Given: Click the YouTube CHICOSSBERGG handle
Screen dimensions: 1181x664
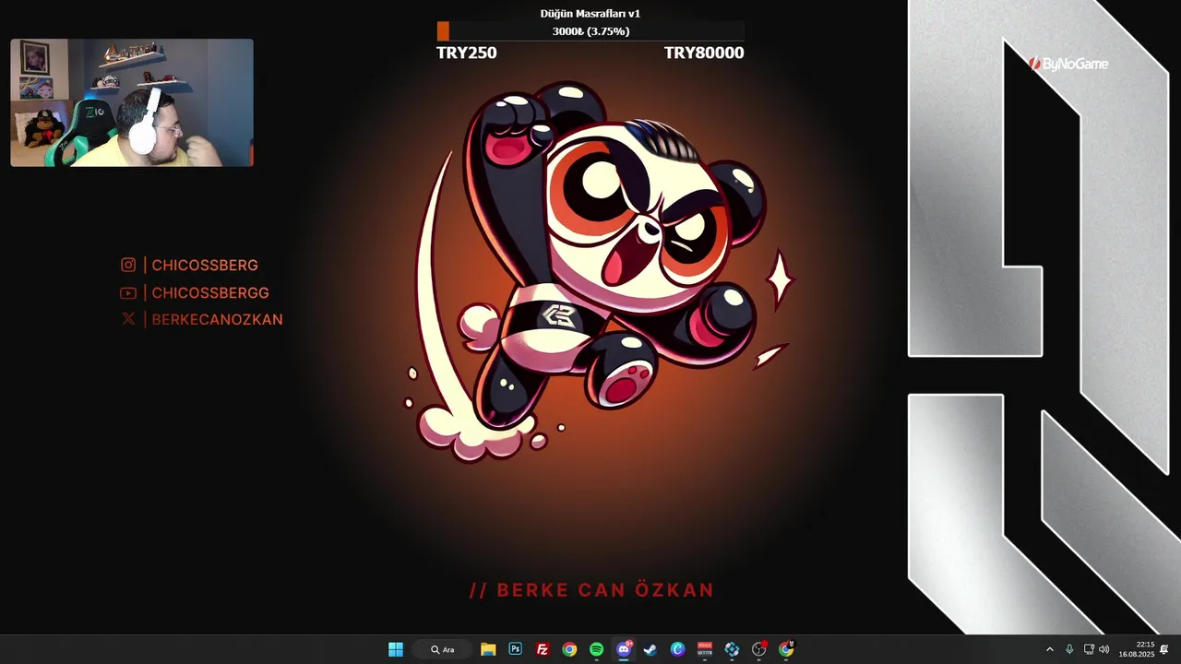Looking at the screenshot, I should point(210,293).
